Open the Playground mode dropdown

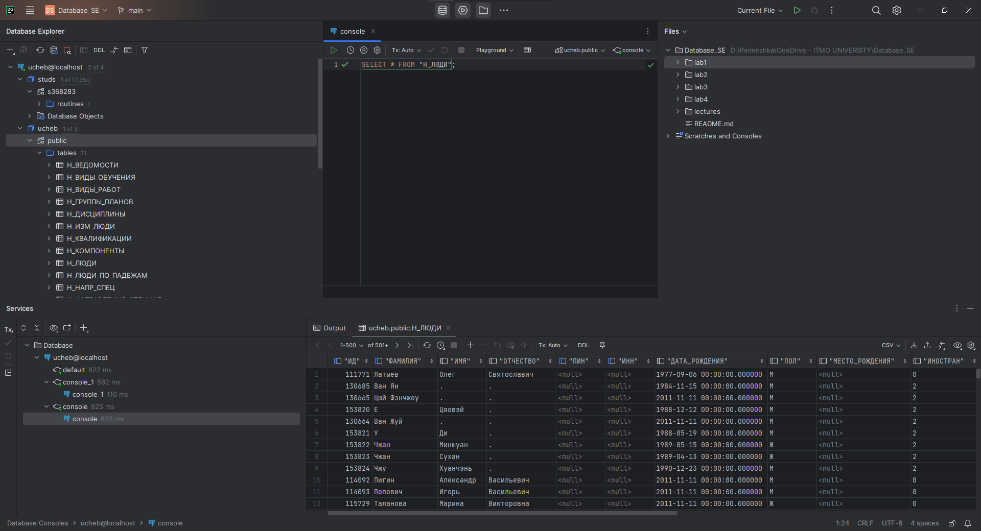click(495, 50)
